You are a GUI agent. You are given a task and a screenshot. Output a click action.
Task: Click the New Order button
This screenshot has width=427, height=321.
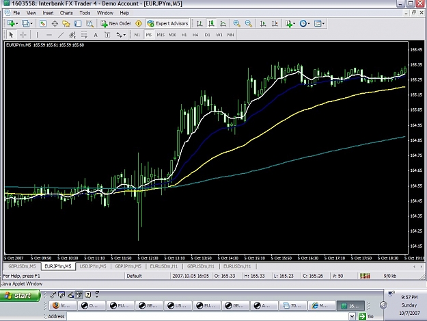point(116,23)
